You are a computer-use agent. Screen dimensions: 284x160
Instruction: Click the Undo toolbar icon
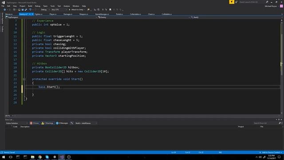click(30, 10)
